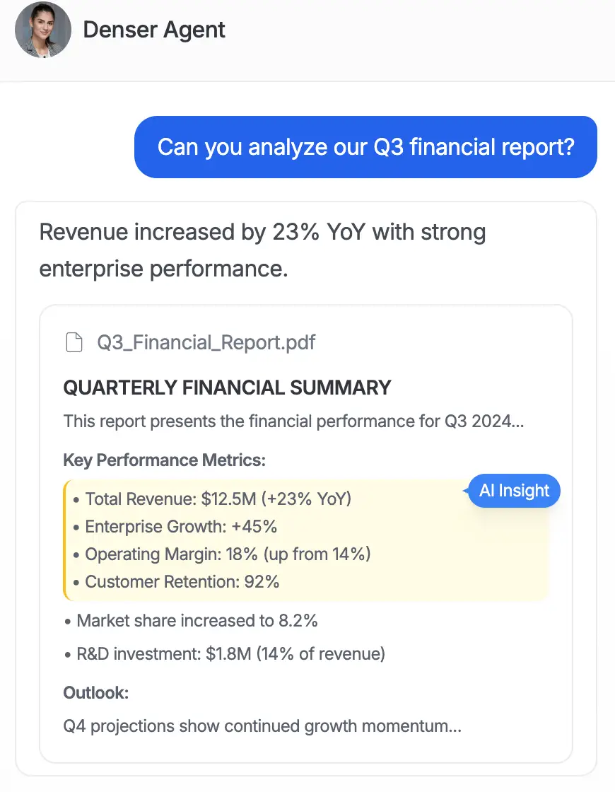Expand the Outlook section
The width and height of the screenshot is (615, 792).
point(96,693)
